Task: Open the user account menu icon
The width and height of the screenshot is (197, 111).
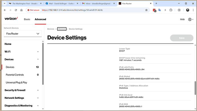Action: [191, 19]
